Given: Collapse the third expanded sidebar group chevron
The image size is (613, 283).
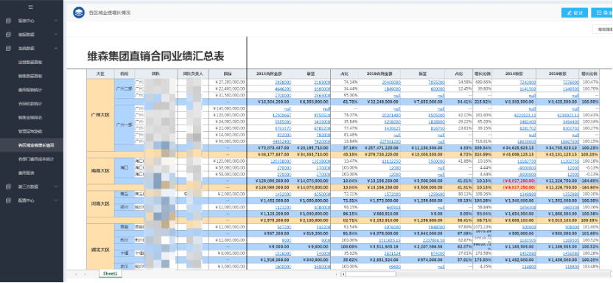Looking at the screenshot, I should [x=56, y=48].
